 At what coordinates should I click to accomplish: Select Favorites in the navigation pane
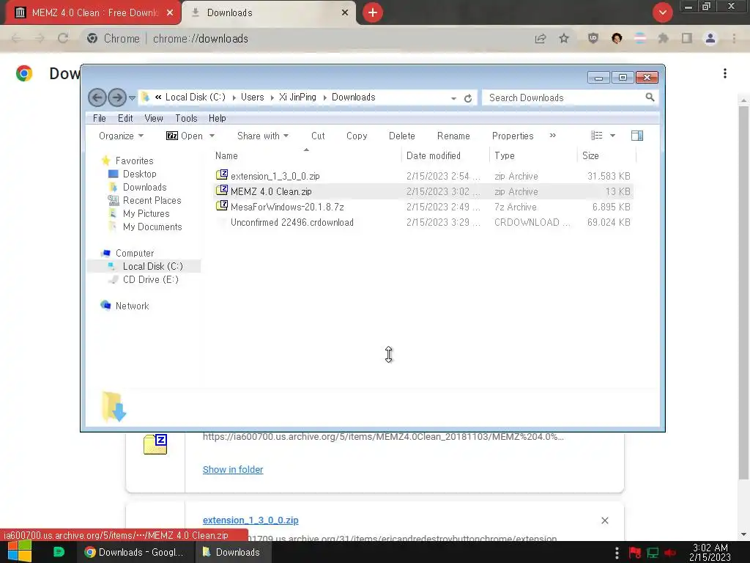coord(134,161)
